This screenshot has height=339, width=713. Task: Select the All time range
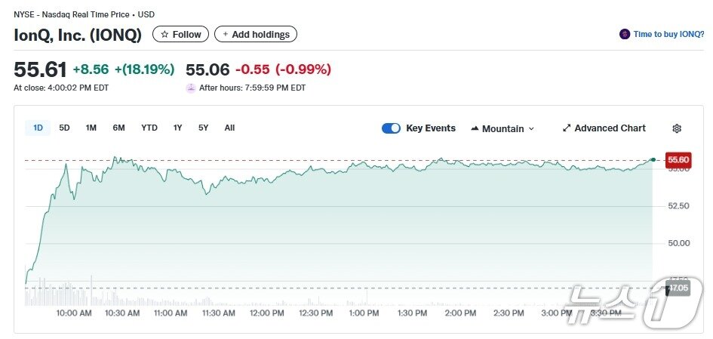coord(229,128)
